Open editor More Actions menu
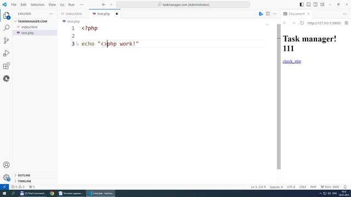The image size is (351, 197). tap(275, 14)
